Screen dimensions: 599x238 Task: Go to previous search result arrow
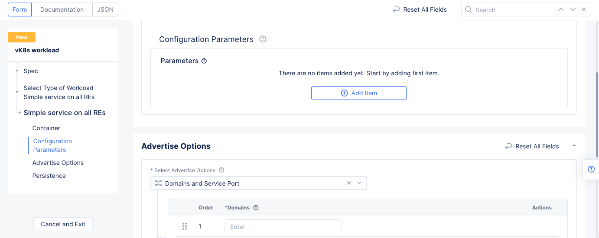point(561,10)
